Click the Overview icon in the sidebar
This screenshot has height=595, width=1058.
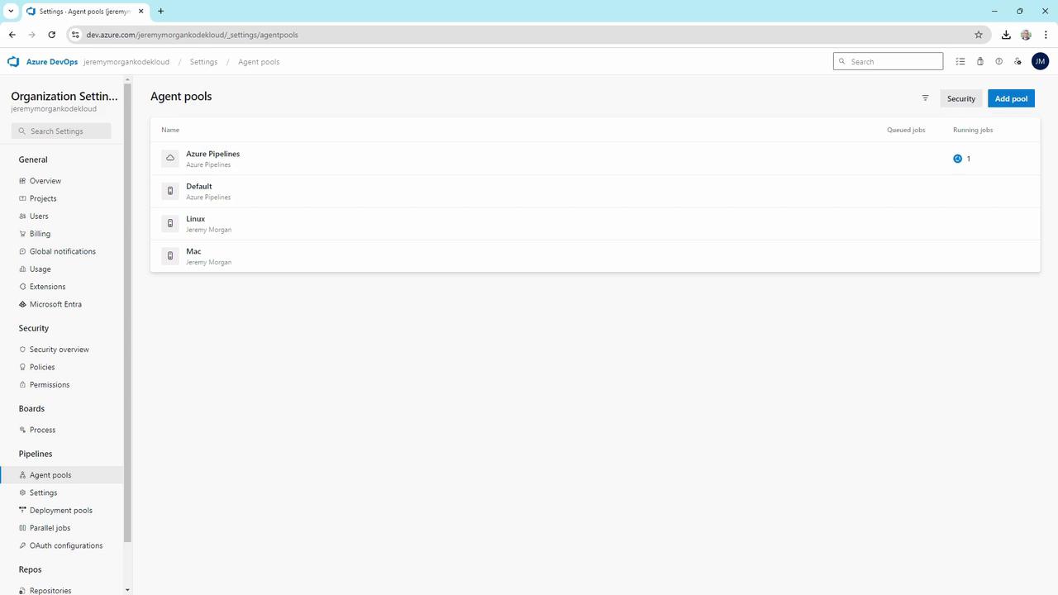click(22, 181)
